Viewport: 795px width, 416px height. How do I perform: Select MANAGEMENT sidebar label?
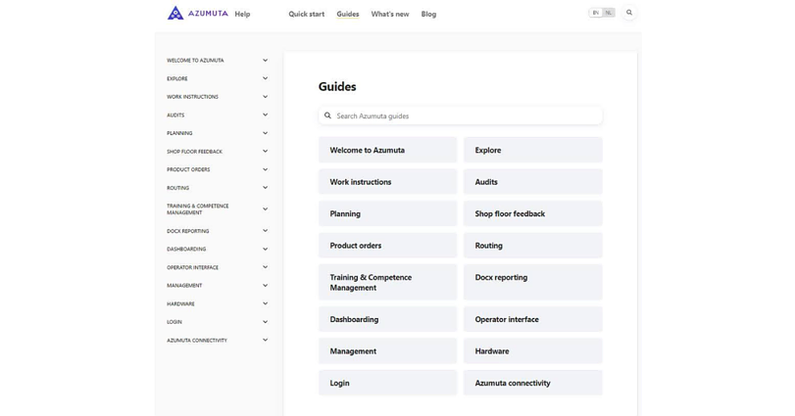pyautogui.click(x=184, y=286)
